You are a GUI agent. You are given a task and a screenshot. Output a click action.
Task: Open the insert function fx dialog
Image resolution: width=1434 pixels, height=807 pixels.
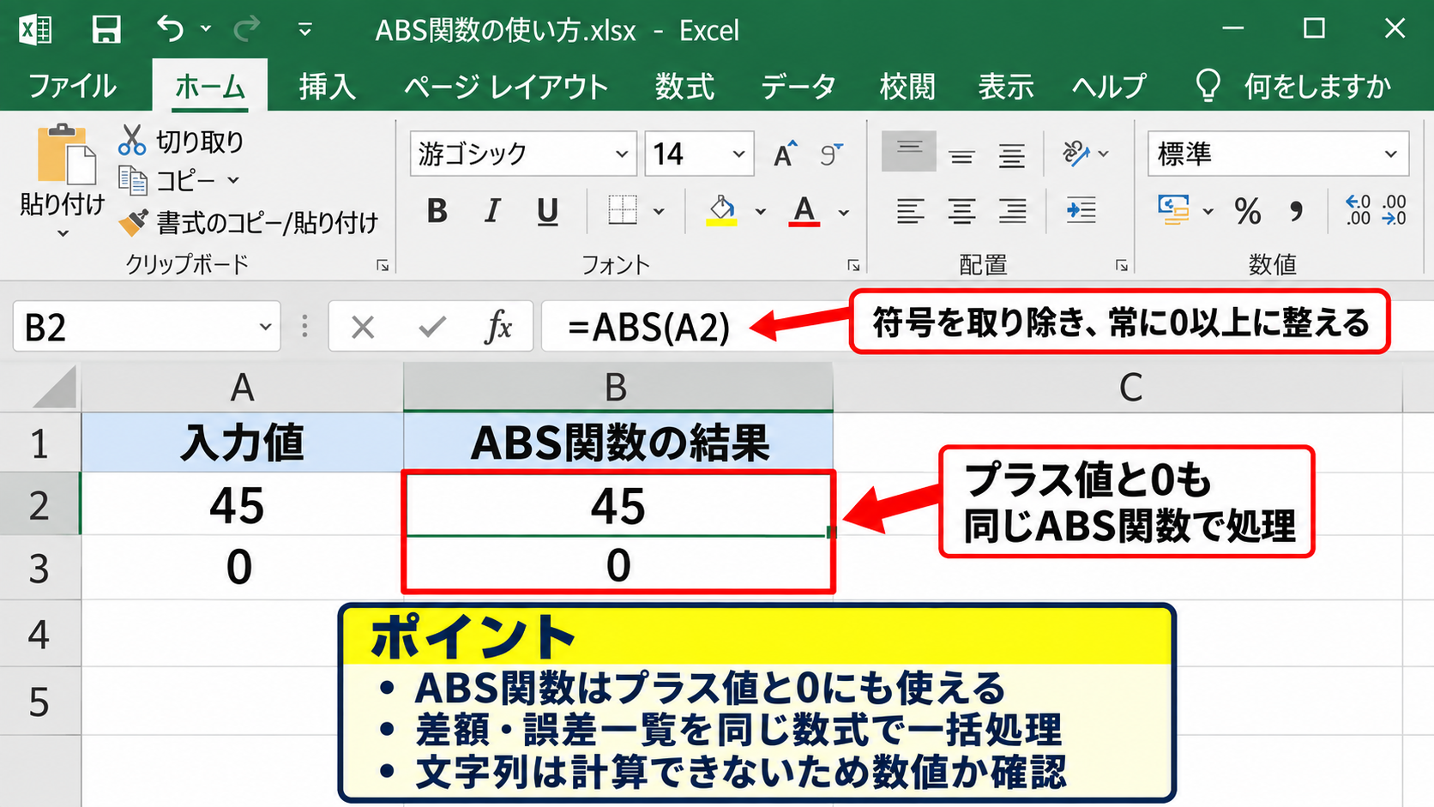tap(498, 327)
